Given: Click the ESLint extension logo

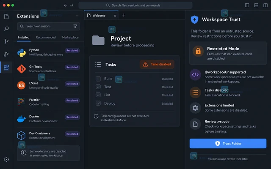Looking at the screenshot, I should pyautogui.click(x=21, y=85).
